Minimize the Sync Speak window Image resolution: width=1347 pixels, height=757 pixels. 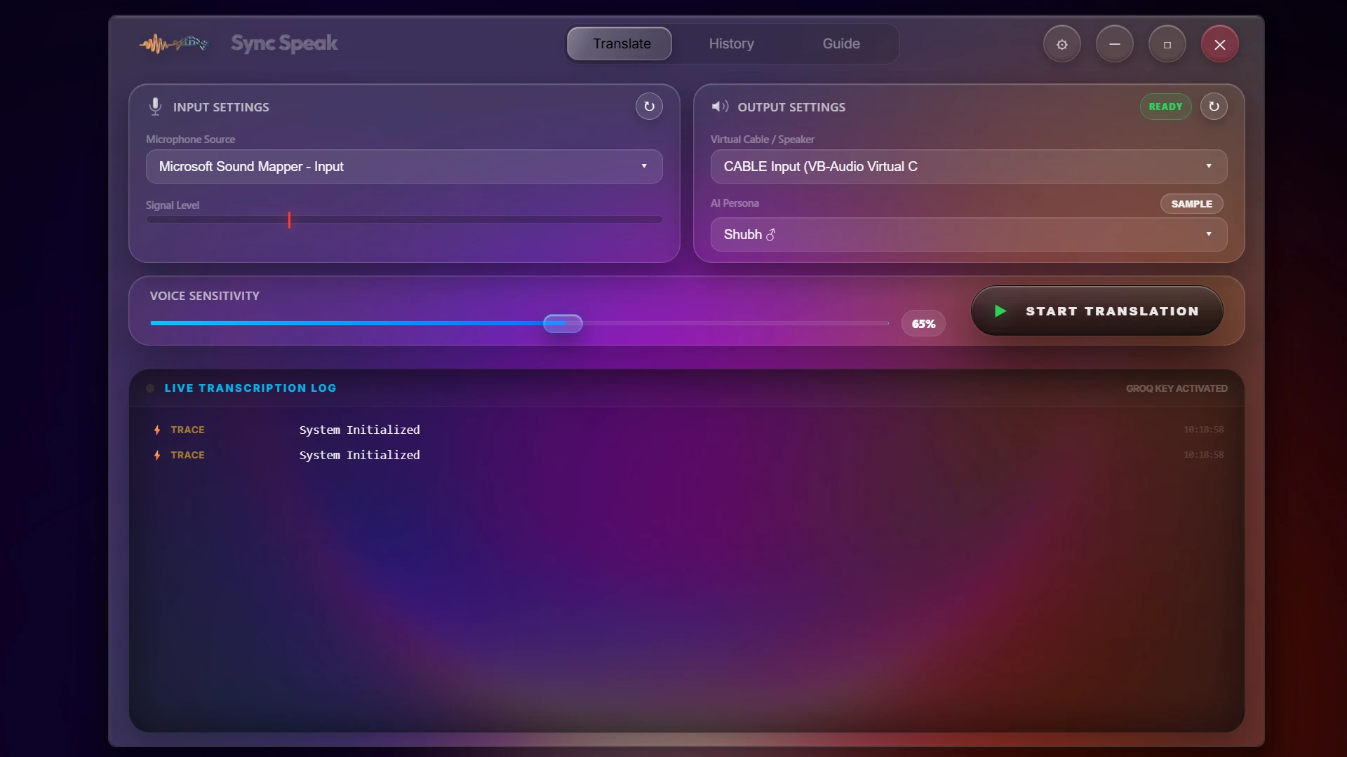1115,44
